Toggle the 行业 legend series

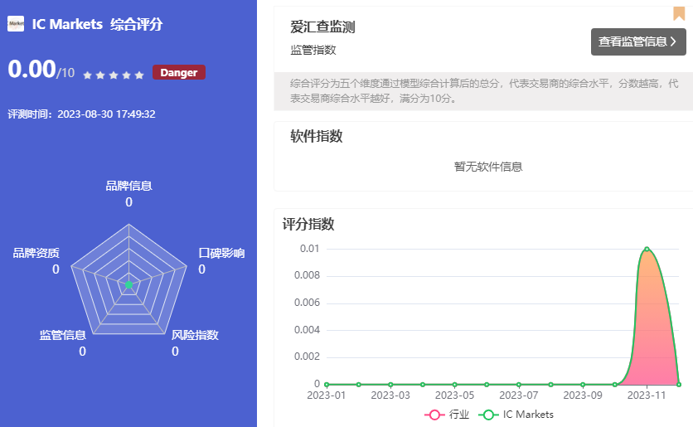(x=446, y=414)
